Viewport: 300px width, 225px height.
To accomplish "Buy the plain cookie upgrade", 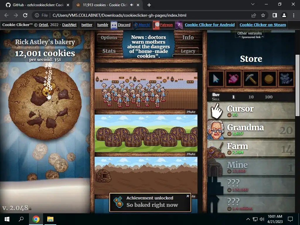I will tap(269, 79).
